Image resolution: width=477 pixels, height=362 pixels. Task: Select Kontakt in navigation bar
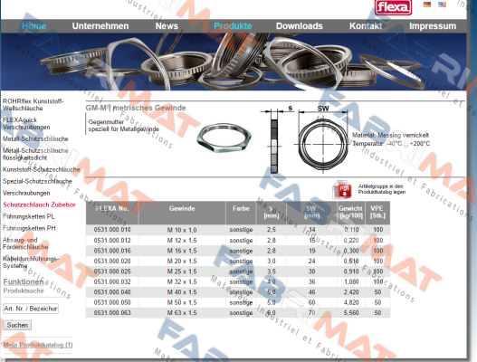pos(366,26)
